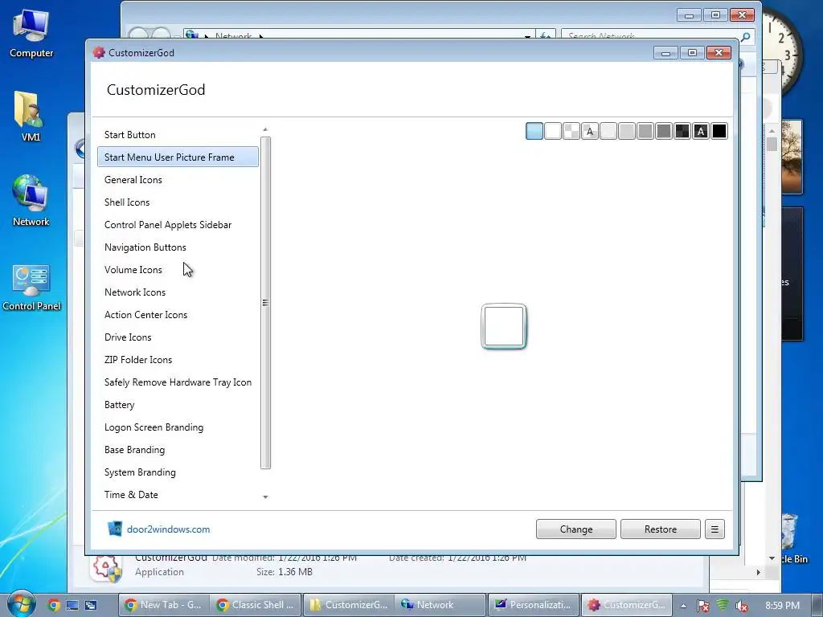
Task: Show hidden tray icons arrow
Action: tap(683, 606)
